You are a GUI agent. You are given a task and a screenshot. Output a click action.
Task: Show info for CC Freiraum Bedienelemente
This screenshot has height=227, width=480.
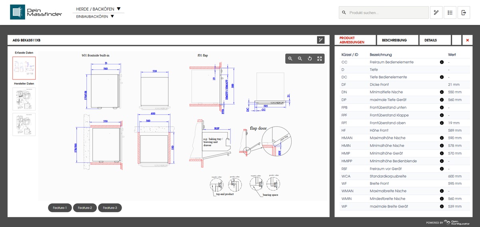[x=442, y=62]
